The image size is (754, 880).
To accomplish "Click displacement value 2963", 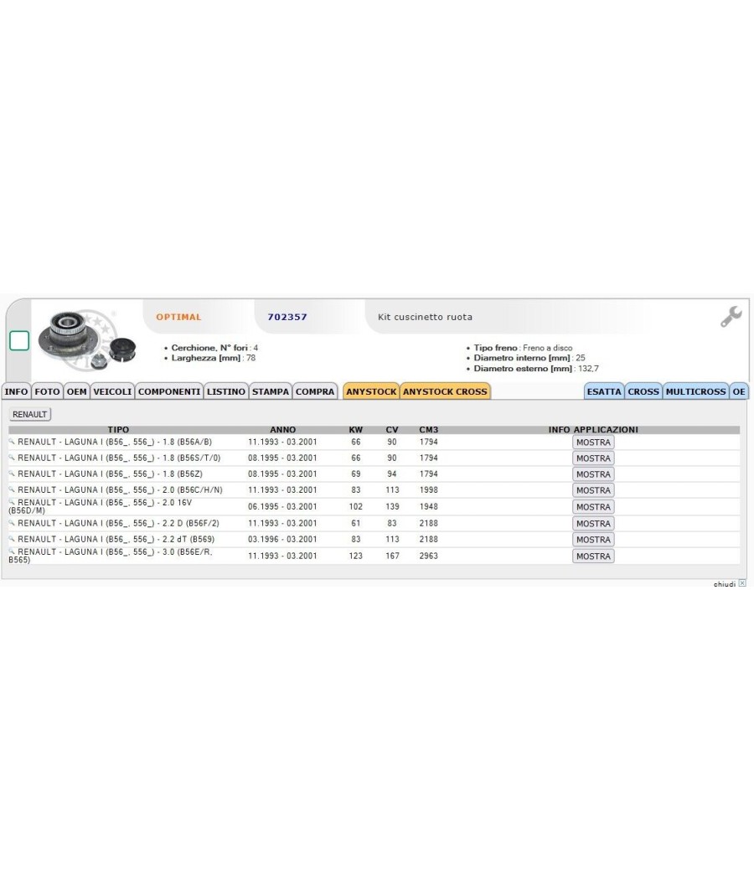I will coord(429,556).
